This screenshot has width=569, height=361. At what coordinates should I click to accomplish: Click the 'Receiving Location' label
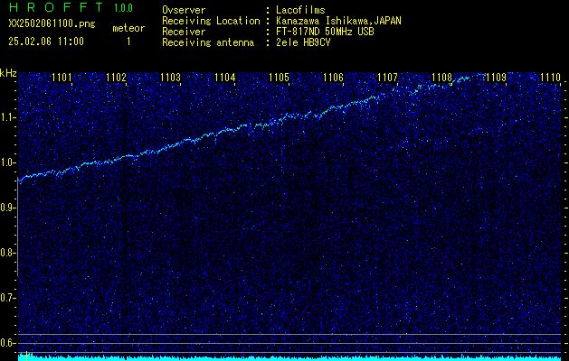click(x=211, y=21)
